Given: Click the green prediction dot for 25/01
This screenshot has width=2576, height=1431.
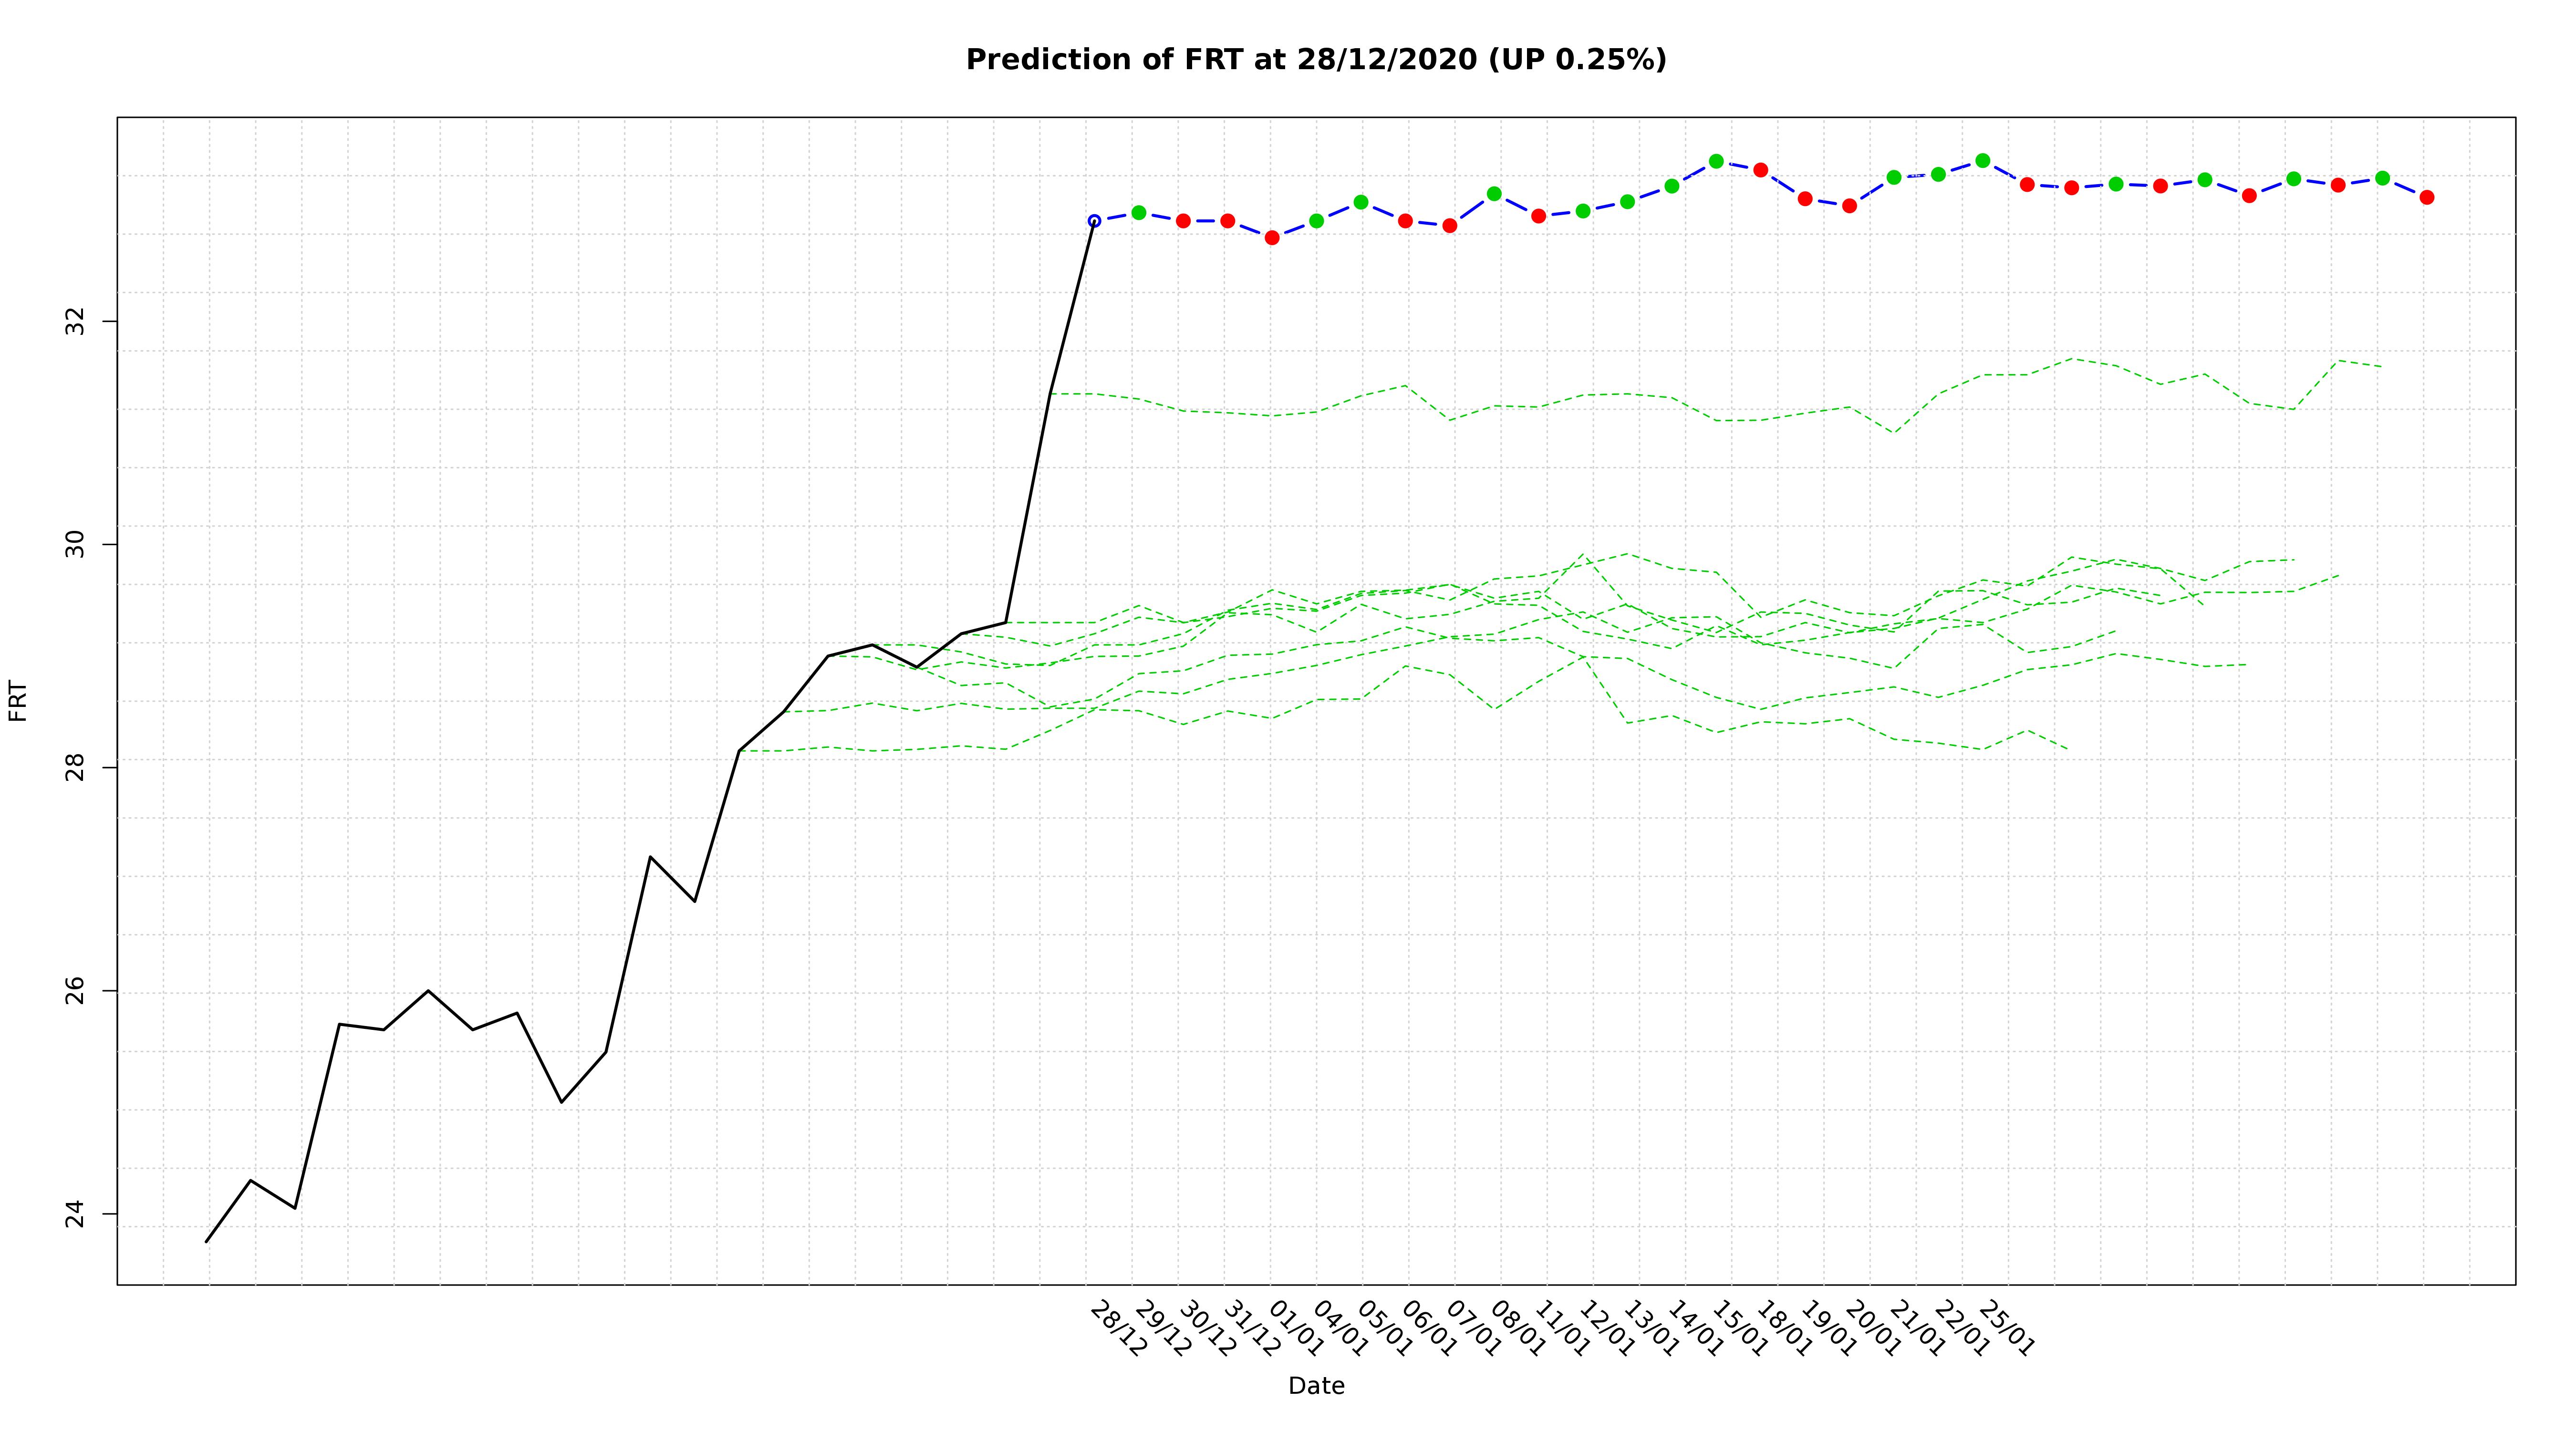Looking at the screenshot, I should coord(1982,161).
